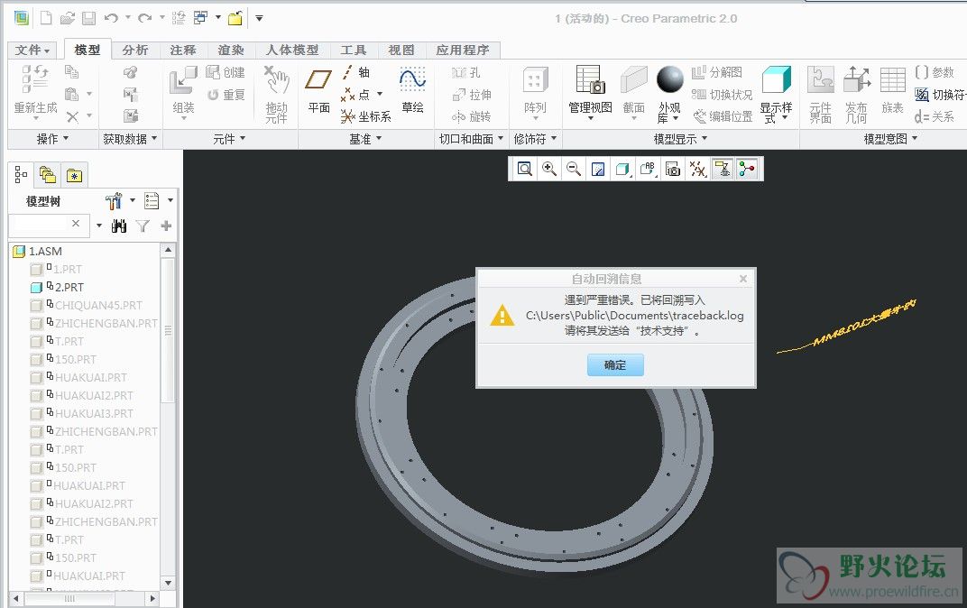
Task: Select 2.PRT in the model tree
Action: pos(69,288)
